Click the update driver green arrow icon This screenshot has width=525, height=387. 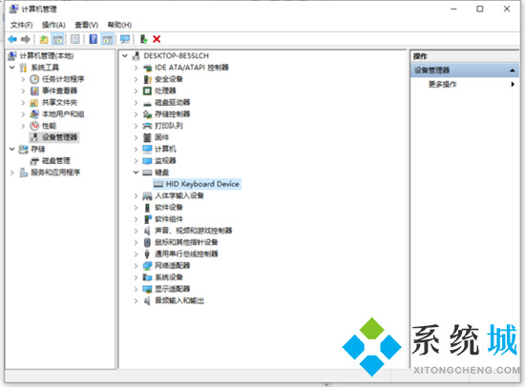tap(143, 39)
